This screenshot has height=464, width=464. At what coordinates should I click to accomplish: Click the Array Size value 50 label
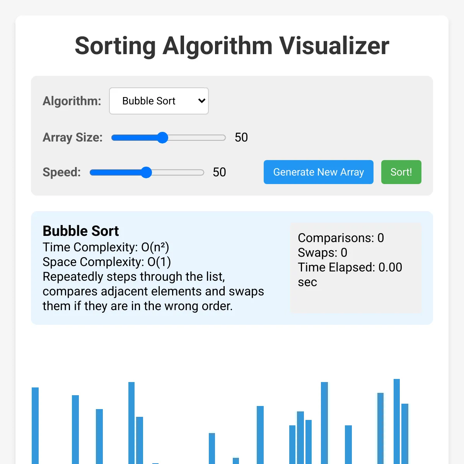(x=241, y=137)
